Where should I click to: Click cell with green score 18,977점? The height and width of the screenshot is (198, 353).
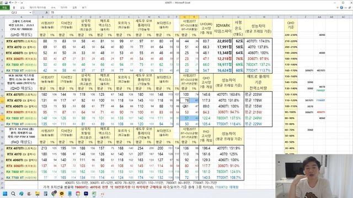click(x=223, y=64)
